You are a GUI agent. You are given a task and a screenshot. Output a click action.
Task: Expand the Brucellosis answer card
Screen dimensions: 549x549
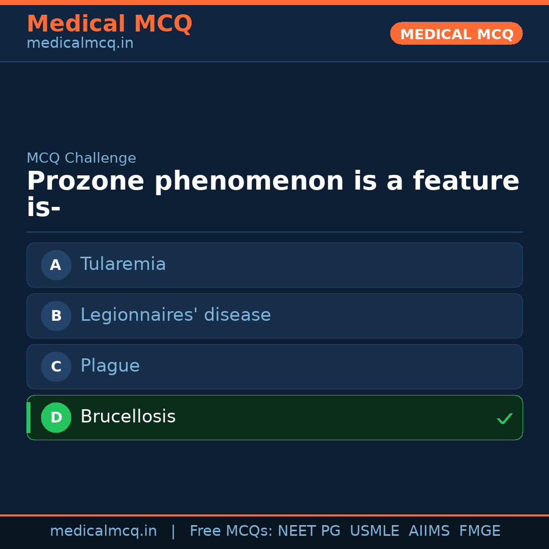[274, 417]
